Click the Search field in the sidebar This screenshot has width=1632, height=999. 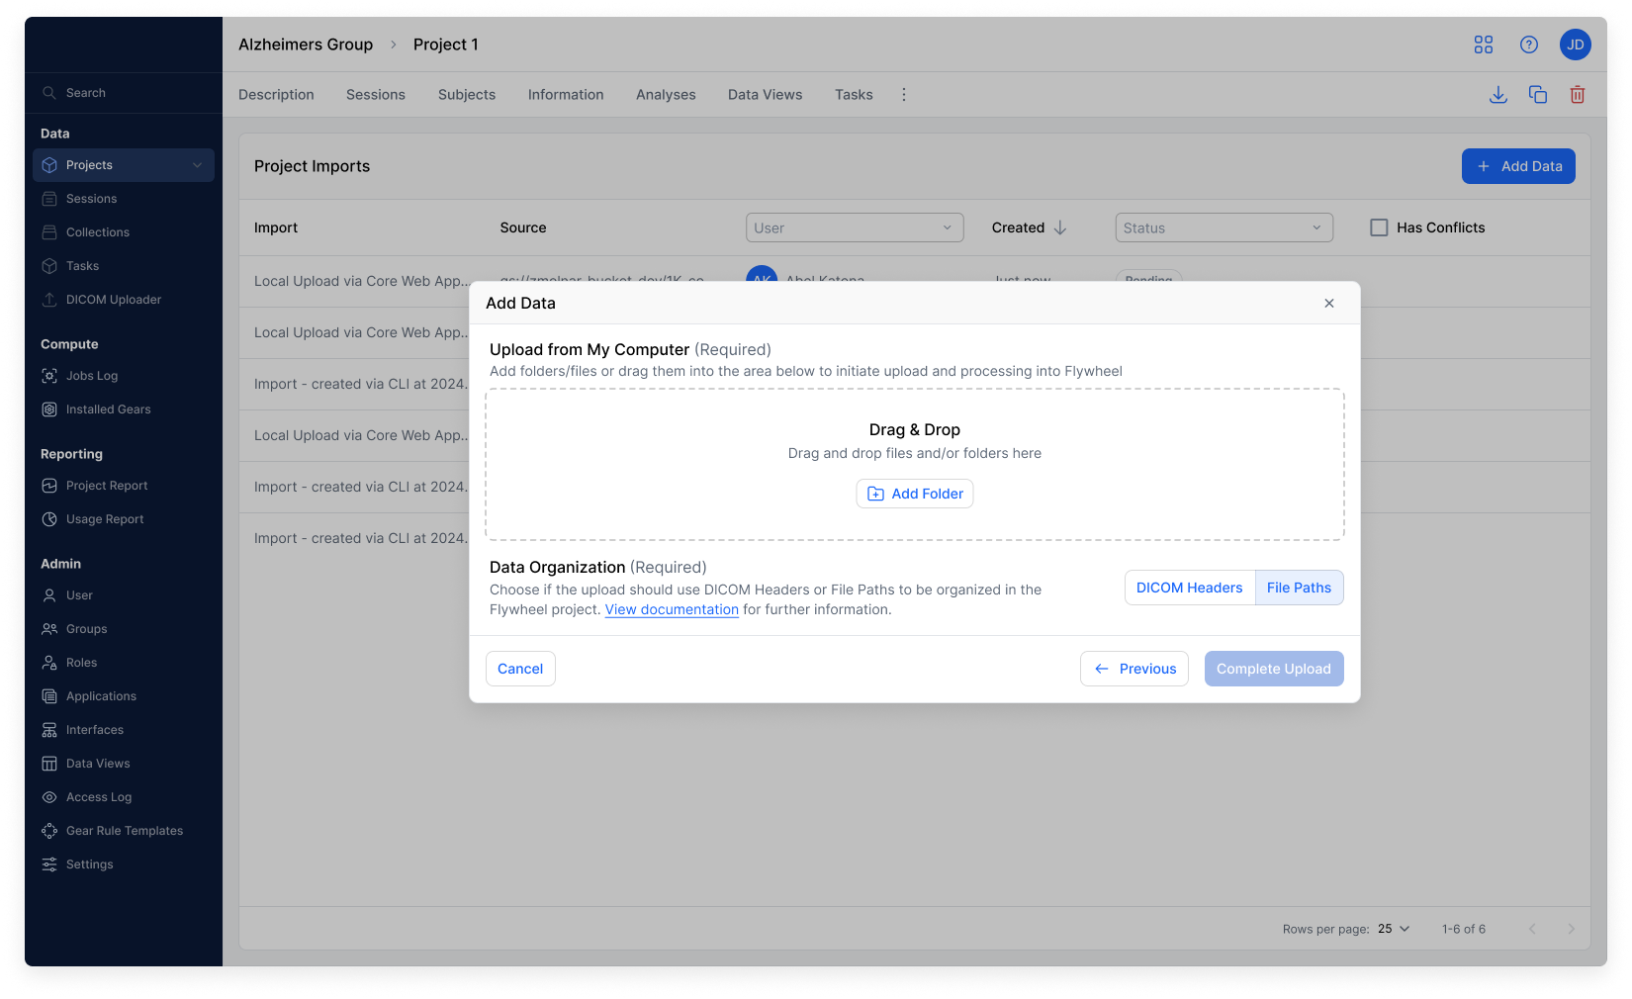click(124, 93)
